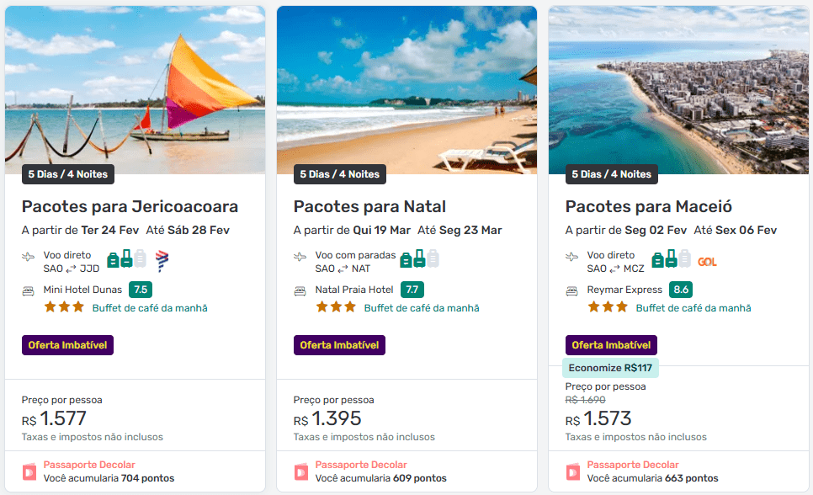This screenshot has height=495, width=813.
Task: Open the Natal beach photo
Action: [406, 88]
